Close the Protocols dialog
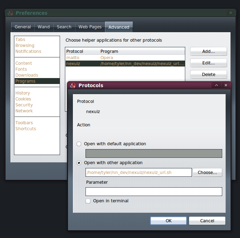The image size is (240, 238). (x=226, y=85)
